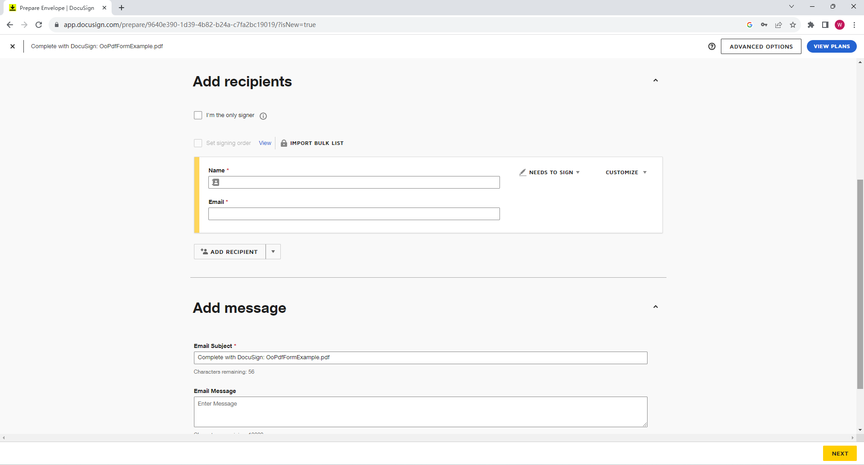This screenshot has height=465, width=864.
Task: Open the help question mark icon
Action: pyautogui.click(x=712, y=46)
